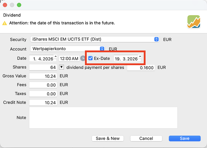
Task: Open the Security dropdown list
Action: [156, 39]
